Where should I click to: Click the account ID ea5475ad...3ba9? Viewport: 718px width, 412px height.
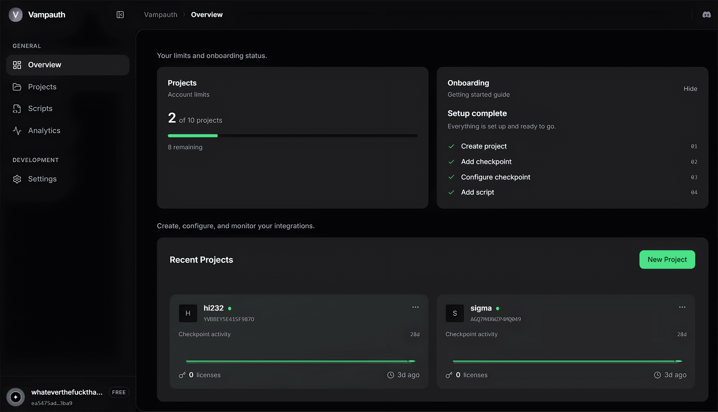click(x=52, y=403)
